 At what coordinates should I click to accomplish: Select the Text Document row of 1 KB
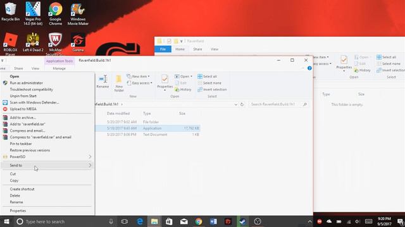coord(147,134)
